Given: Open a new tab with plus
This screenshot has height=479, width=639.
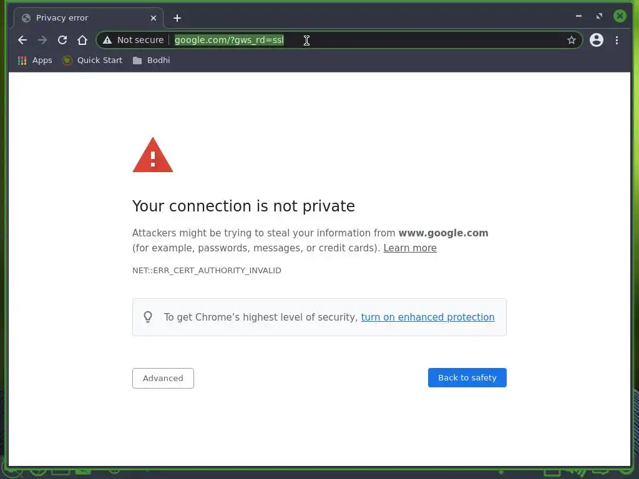Looking at the screenshot, I should pos(177,18).
